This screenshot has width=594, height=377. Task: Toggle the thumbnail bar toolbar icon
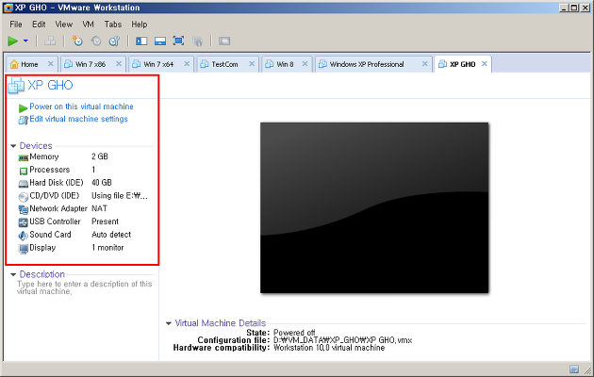click(x=160, y=41)
